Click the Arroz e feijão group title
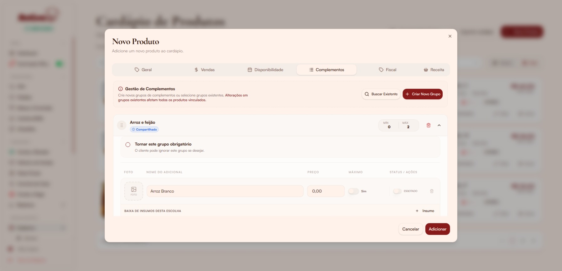Viewport: 562px width, 271px height. 143,122
